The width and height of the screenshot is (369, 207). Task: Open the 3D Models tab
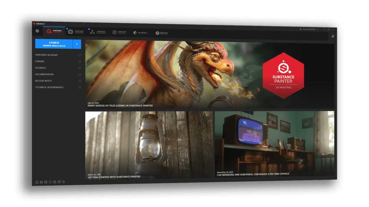[141, 33]
